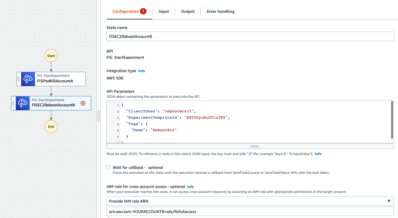Click the IAM role ARN text field
Image resolution: width=398 pixels, height=218 pixels.
click(x=250, y=211)
